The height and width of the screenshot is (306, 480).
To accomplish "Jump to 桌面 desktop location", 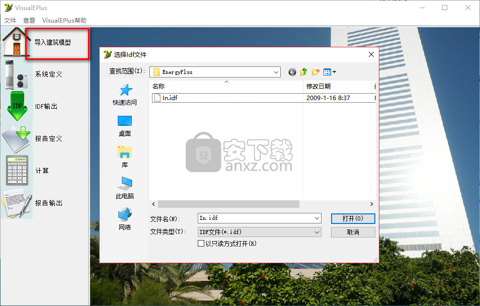I will 125,126.
